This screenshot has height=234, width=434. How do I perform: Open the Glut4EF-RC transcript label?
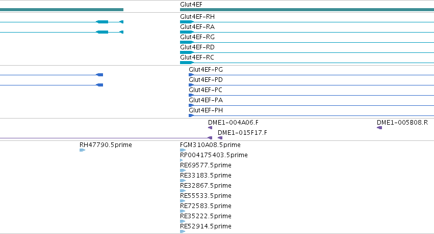pyautogui.click(x=197, y=57)
